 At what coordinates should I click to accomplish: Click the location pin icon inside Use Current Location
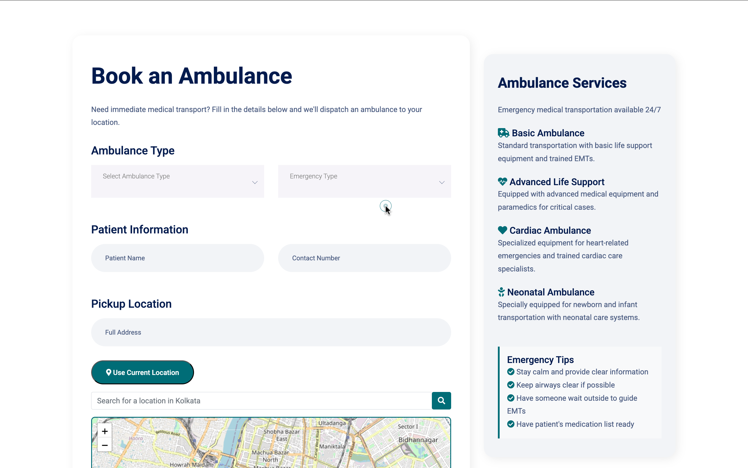coord(109,372)
